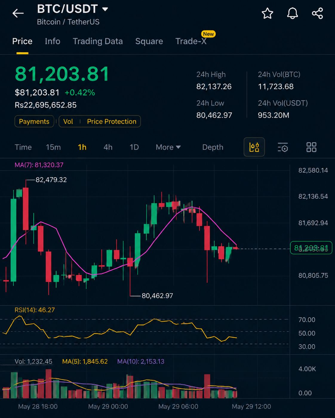The width and height of the screenshot is (335, 418).
Task: Select the 4h chart interval
Action: (x=108, y=147)
